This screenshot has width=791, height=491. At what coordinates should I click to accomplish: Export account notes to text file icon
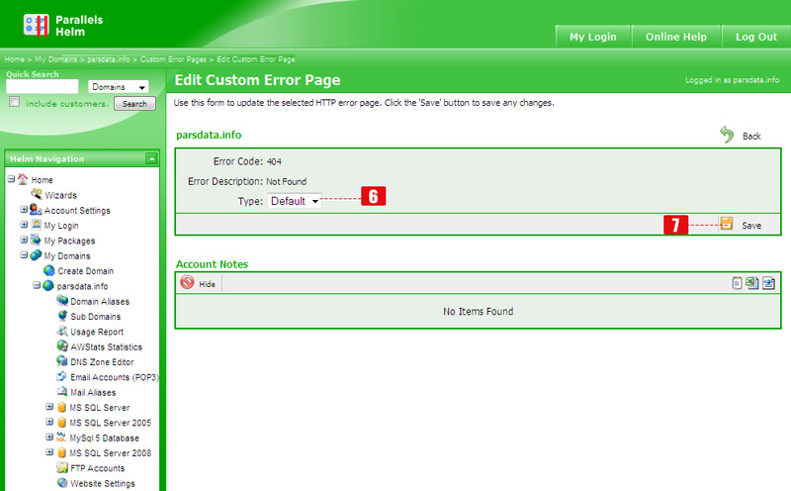pos(737,283)
